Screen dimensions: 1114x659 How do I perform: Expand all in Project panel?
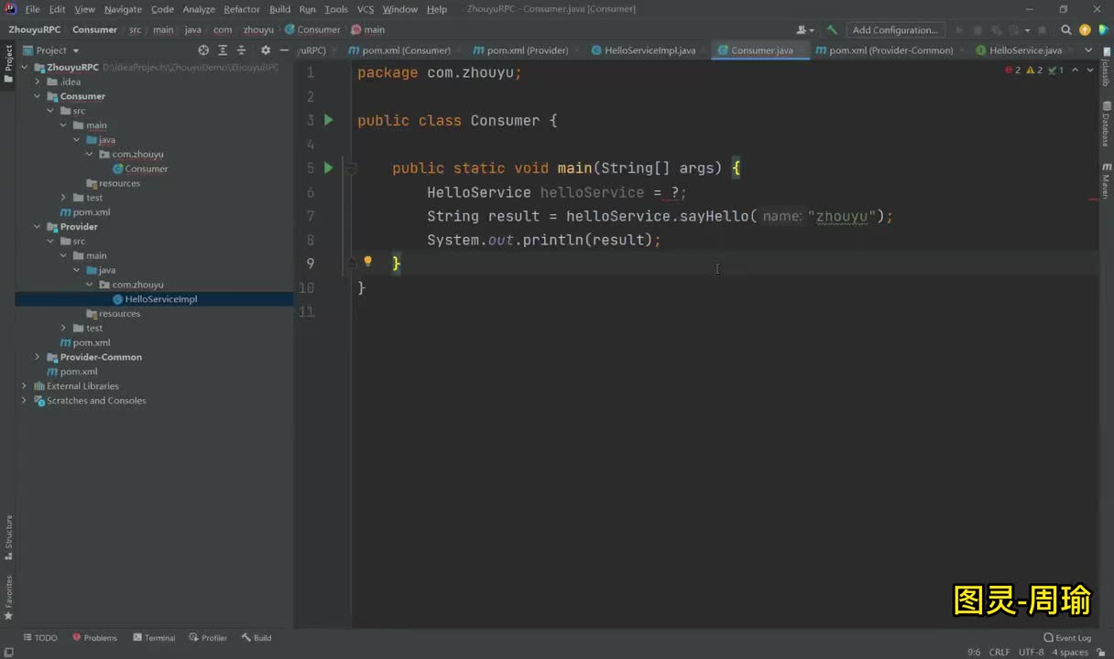[223, 50]
